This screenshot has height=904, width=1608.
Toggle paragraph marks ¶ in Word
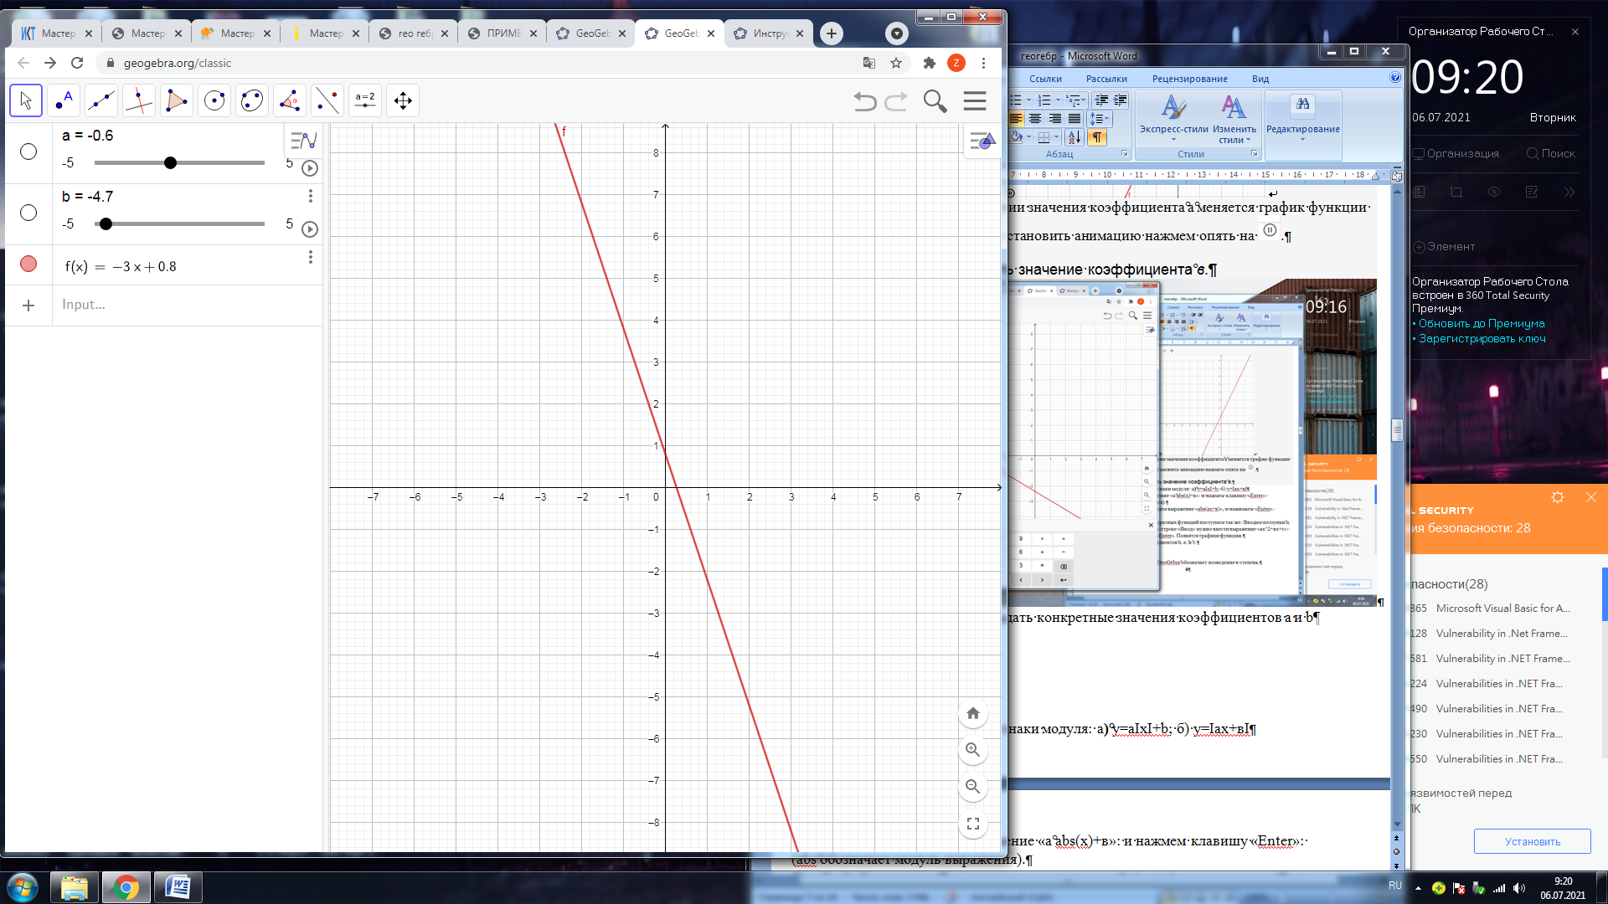click(x=1097, y=137)
